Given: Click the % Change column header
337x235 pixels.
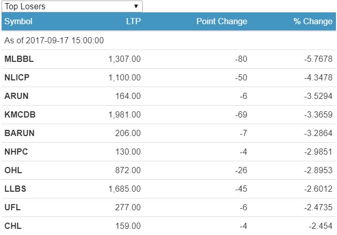Looking at the screenshot, I should (x=313, y=21).
